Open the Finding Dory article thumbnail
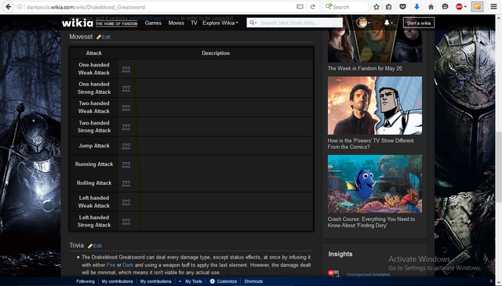Image resolution: width=502 pixels, height=286 pixels. [x=375, y=184]
